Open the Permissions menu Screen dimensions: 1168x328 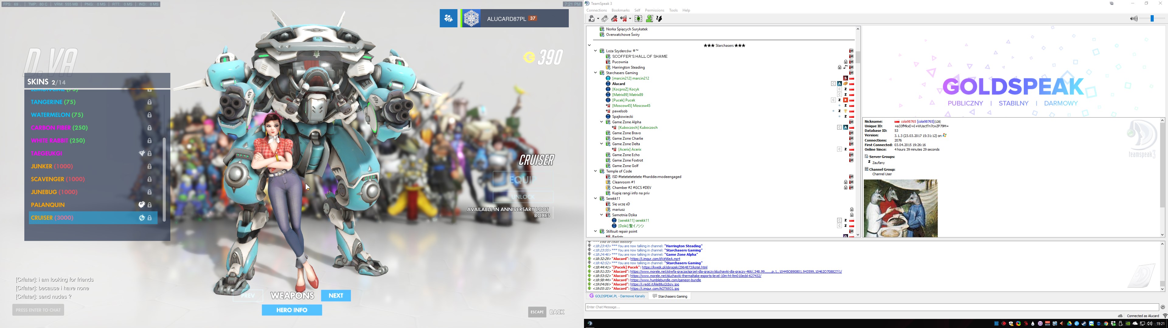coord(654,10)
